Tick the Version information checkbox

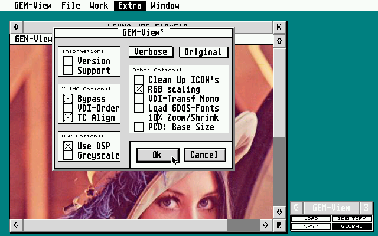pos(68,61)
